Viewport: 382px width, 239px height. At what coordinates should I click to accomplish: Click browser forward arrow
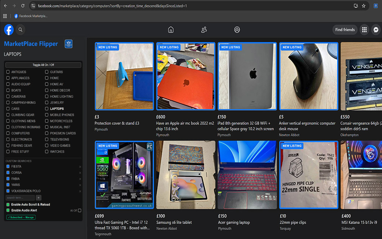click(14, 6)
